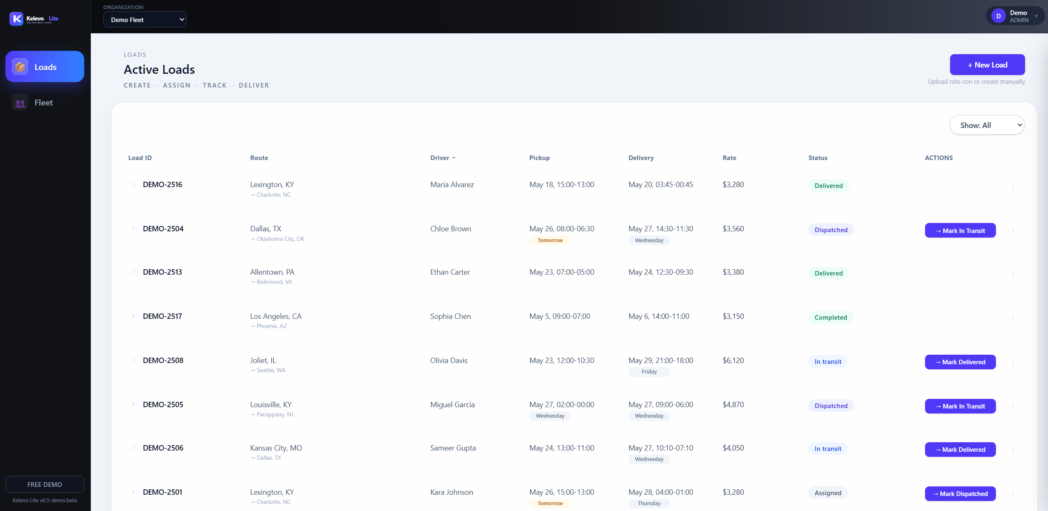Click the Completed status badge for DEMO-2517
Viewport: 1048px width, 511px height.
[x=830, y=318]
